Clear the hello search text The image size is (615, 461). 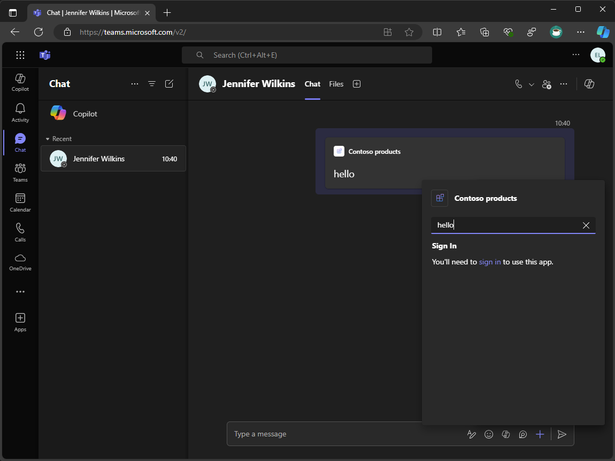pos(586,225)
